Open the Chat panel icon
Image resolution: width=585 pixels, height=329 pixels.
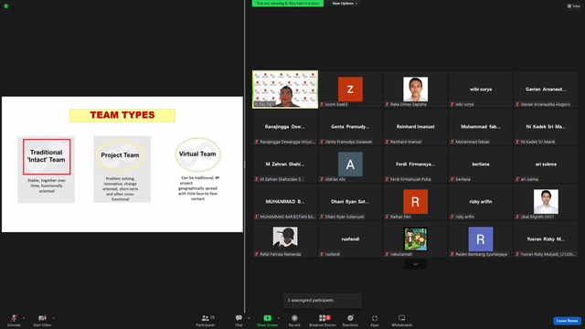tap(239, 318)
